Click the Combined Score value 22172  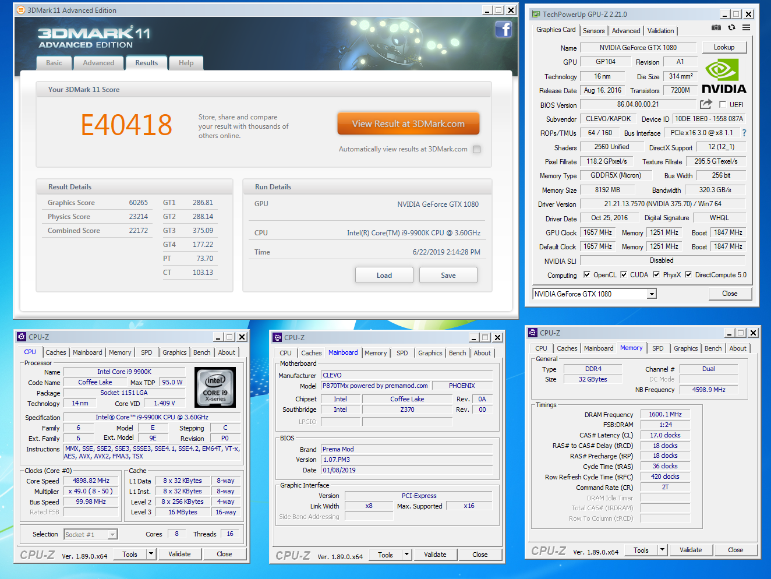[138, 231]
